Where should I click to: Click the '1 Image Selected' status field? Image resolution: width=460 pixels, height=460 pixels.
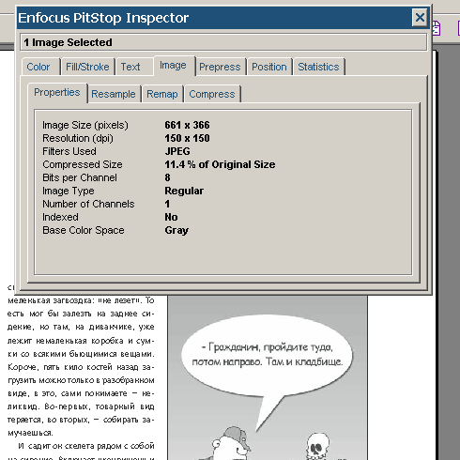click(223, 42)
